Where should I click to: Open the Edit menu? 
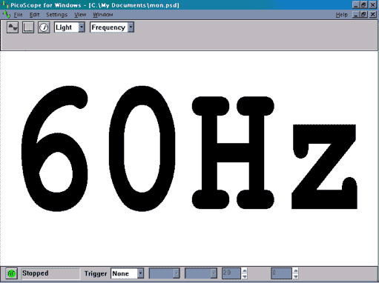pos(34,15)
